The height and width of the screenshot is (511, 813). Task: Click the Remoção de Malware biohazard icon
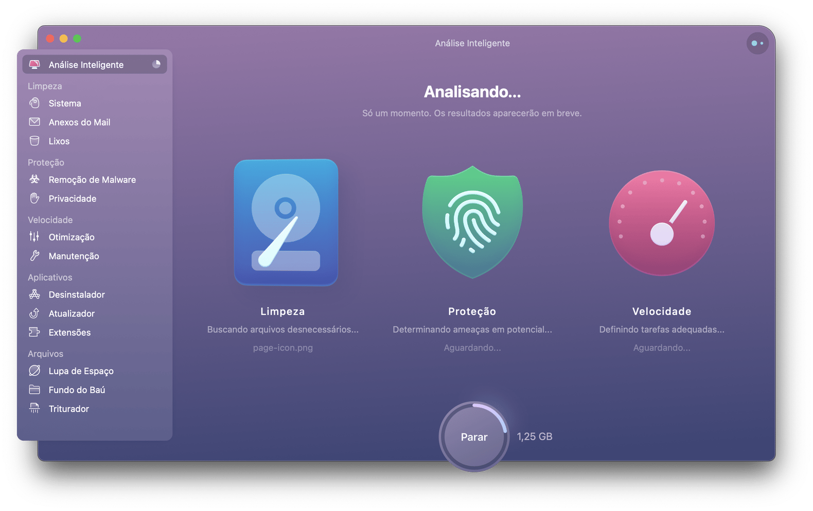(x=34, y=179)
